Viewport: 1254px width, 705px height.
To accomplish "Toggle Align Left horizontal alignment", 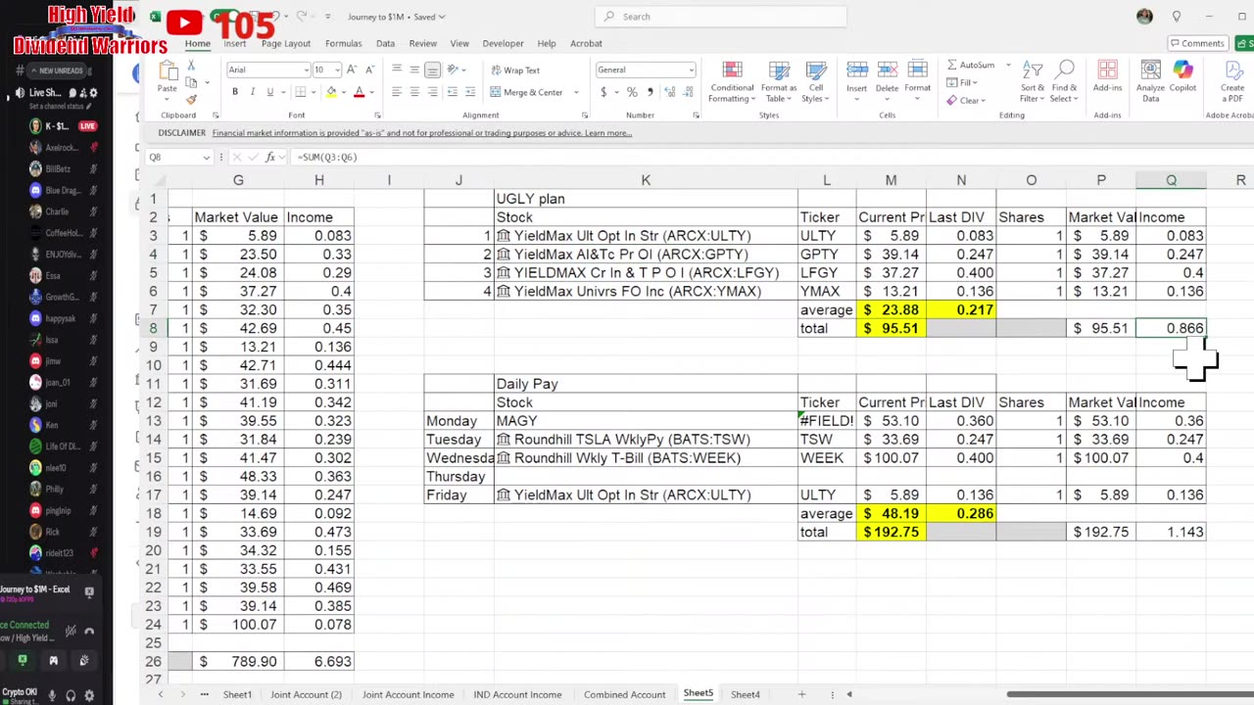I will pos(397,92).
